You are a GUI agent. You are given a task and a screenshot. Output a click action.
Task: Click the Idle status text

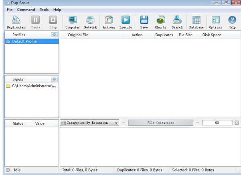[x=17, y=170]
